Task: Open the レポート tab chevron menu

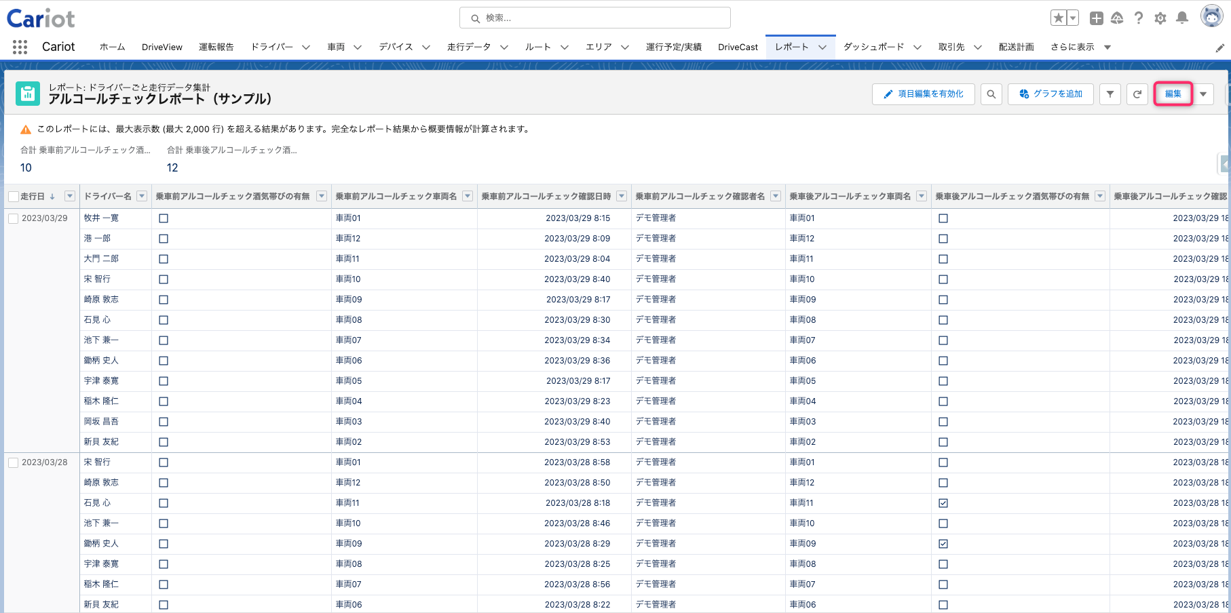Action: tap(822, 47)
